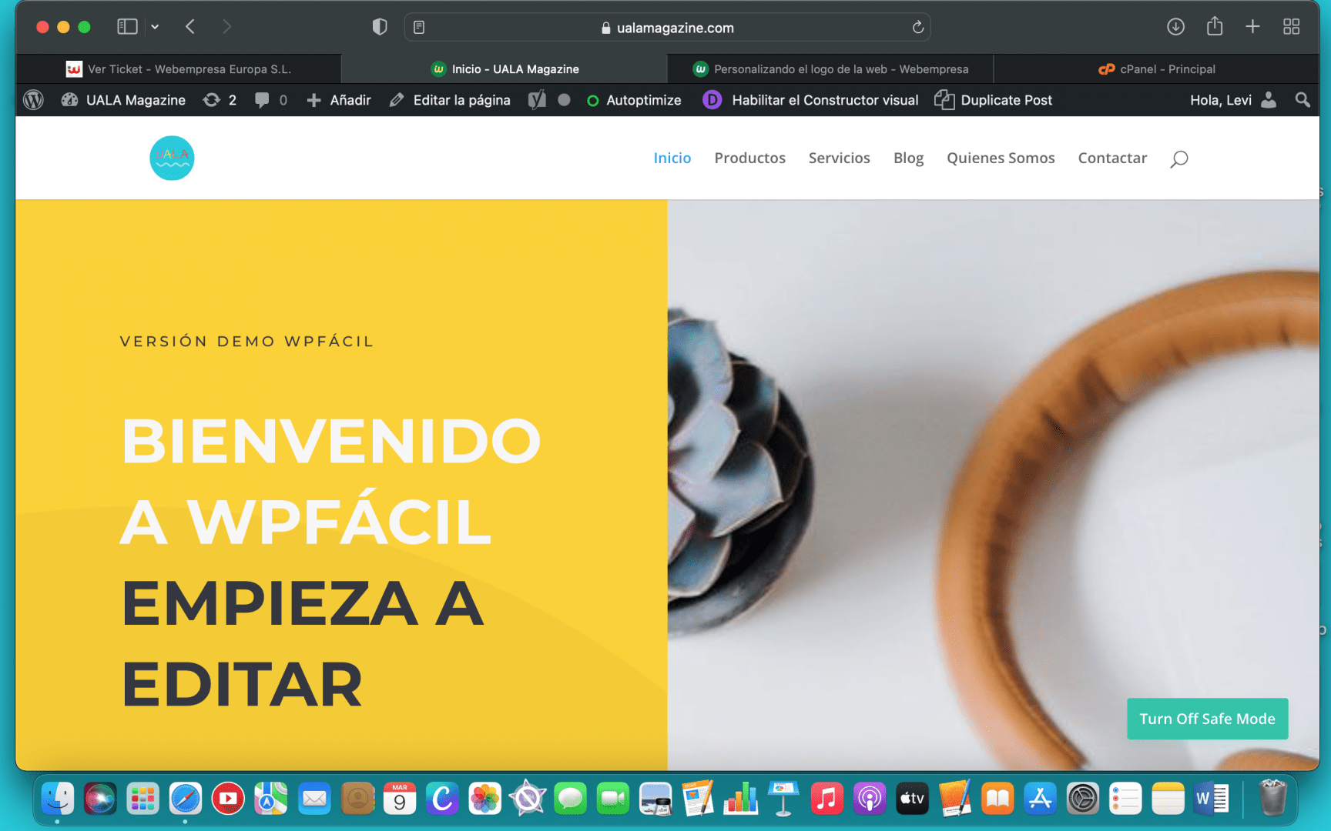Open App Store from the Dock

click(1040, 799)
